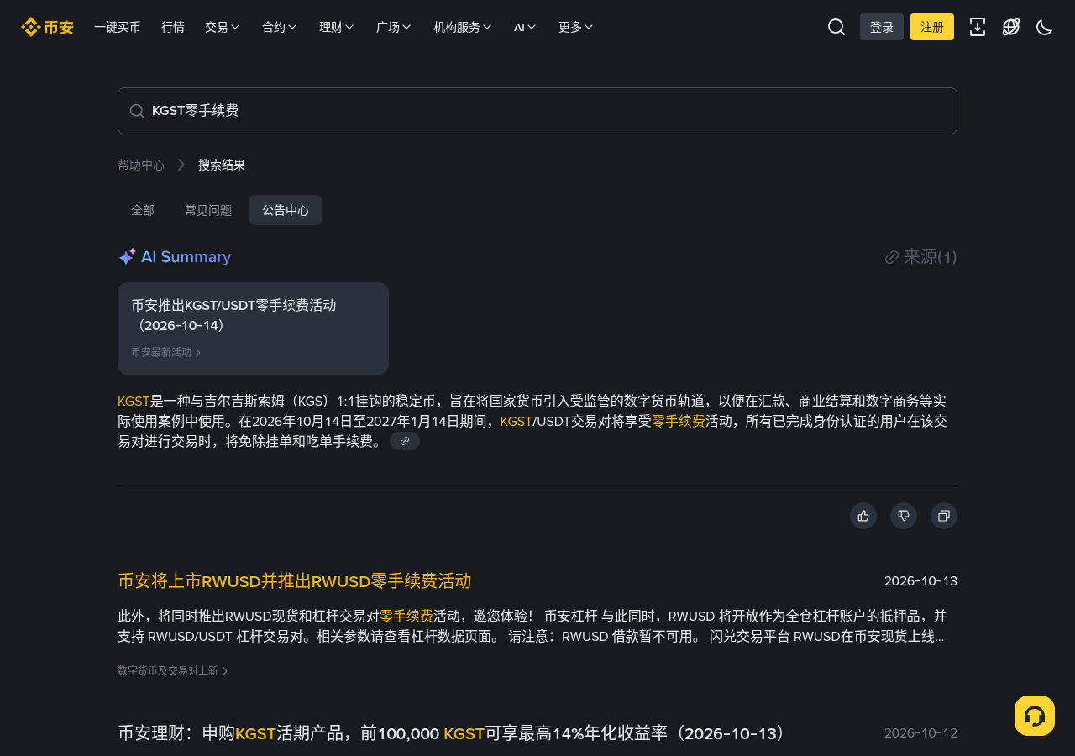This screenshot has height=756, width=1075.
Task: Expand the 机构服务 dropdown menu
Action: 463,27
